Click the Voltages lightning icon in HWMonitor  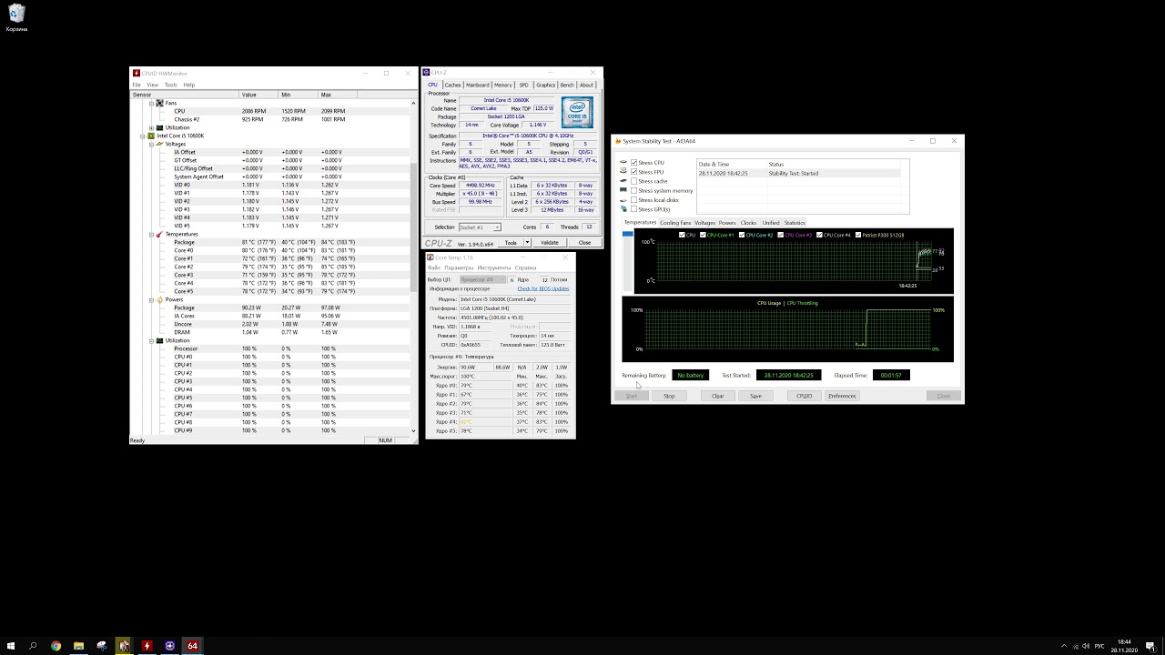(x=159, y=144)
